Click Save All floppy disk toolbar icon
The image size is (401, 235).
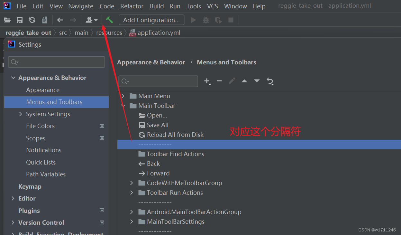tap(20, 20)
